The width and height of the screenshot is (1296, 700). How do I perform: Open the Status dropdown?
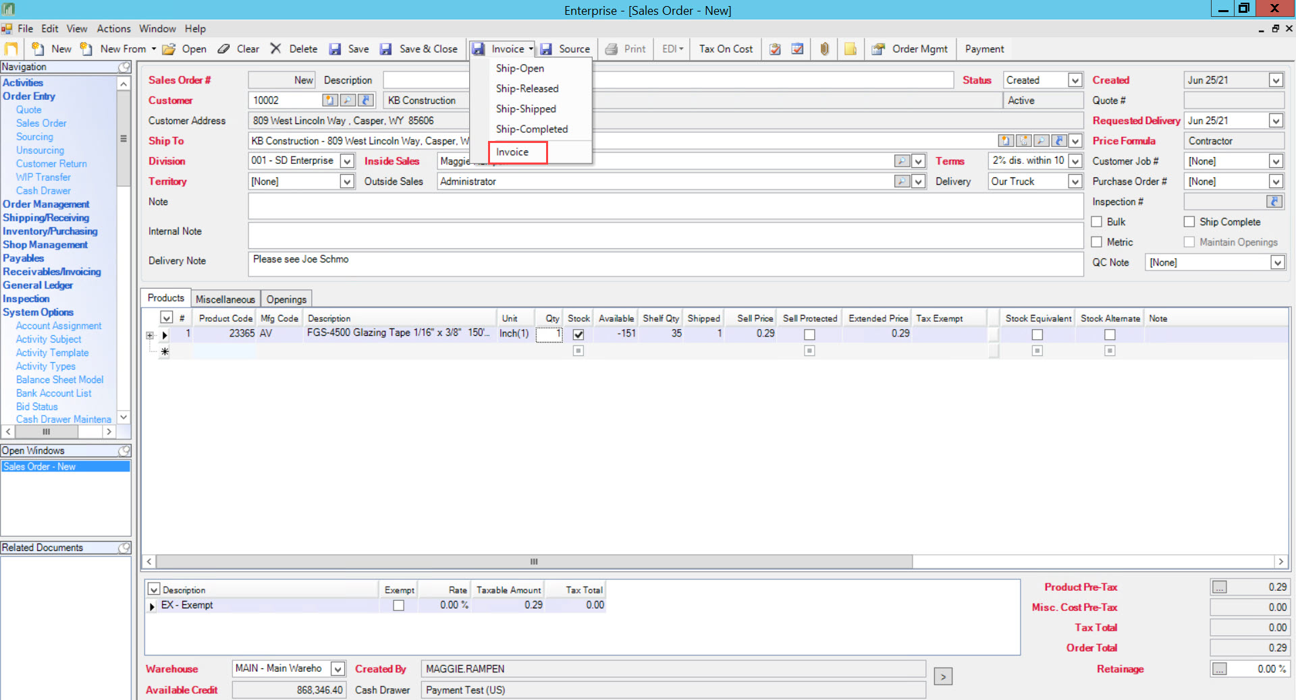pyautogui.click(x=1075, y=80)
